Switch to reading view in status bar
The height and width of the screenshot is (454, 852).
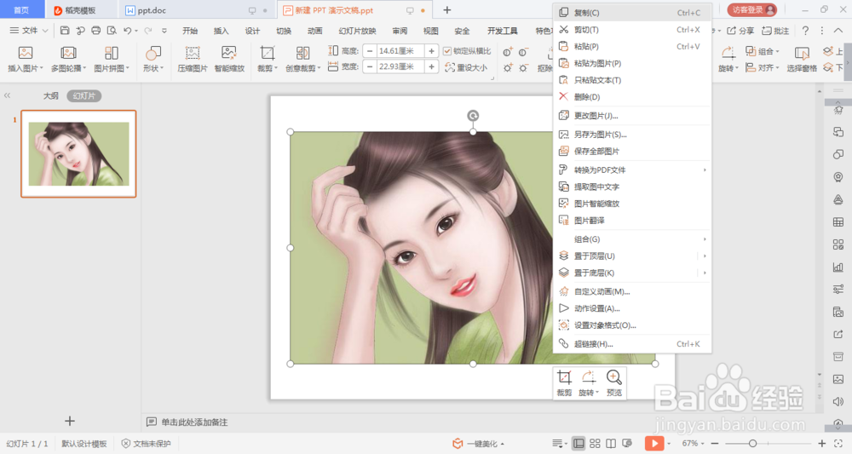(x=611, y=444)
